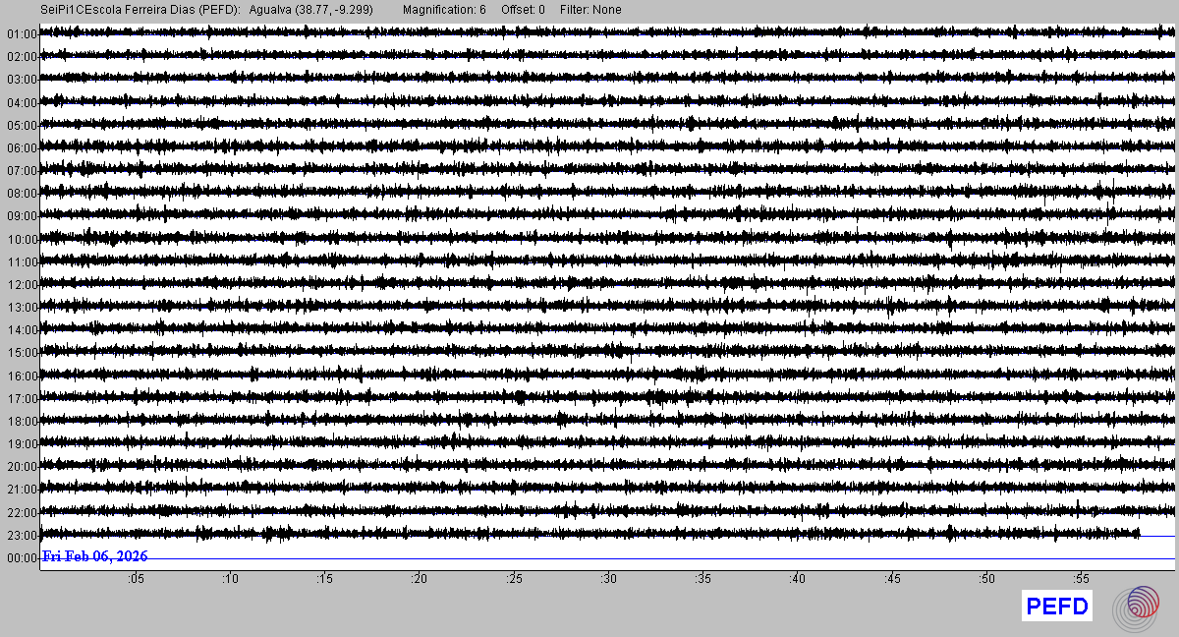Screen dimensions: 1179x637
Task: Click the Offset: 0 header text
Action: [522, 10]
